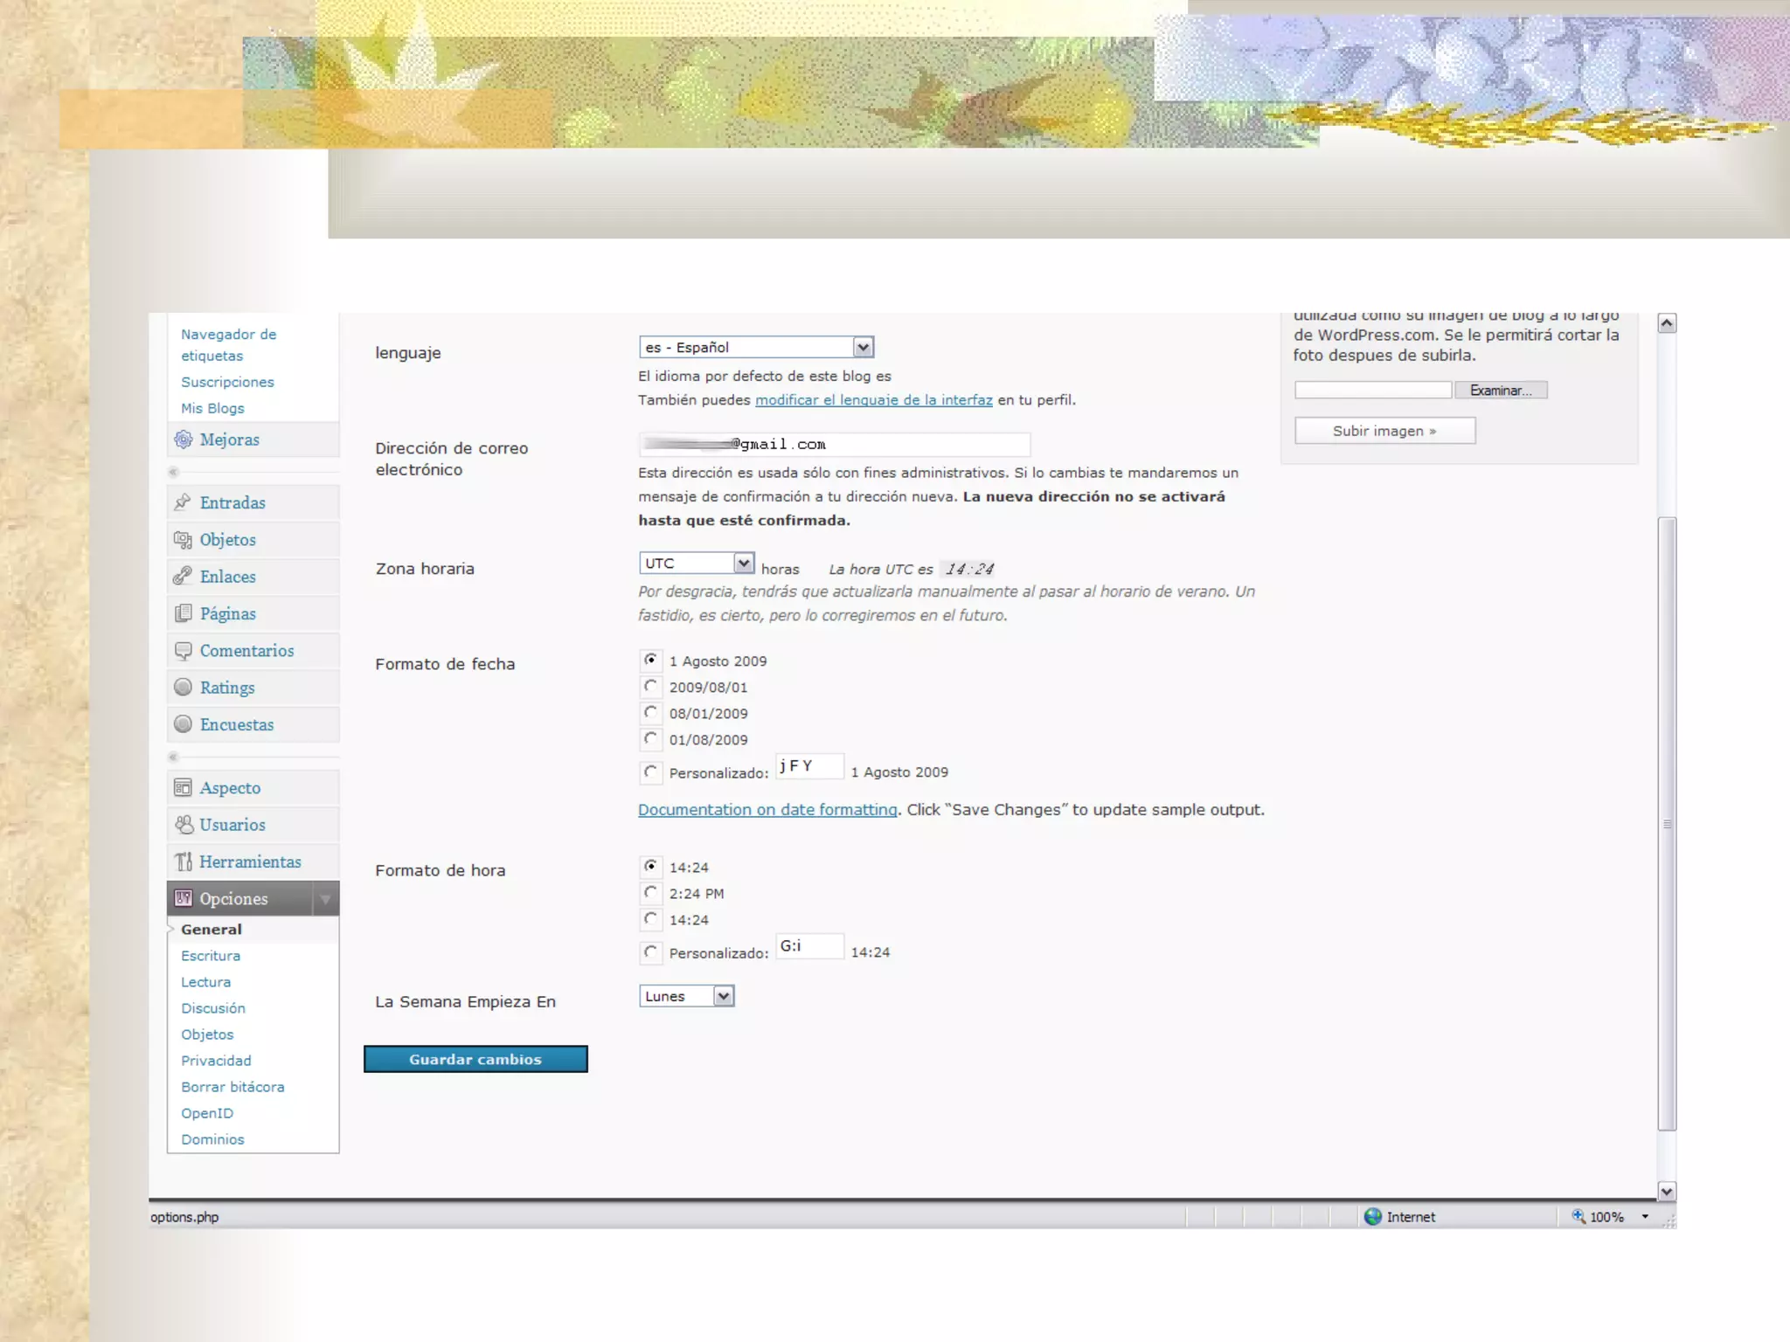Screen dimensions: 1790x1342
Task: Click the Aspecto appearance icon
Action: (x=183, y=788)
